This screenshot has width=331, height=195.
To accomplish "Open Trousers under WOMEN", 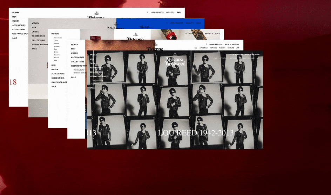I will tap(57, 55).
